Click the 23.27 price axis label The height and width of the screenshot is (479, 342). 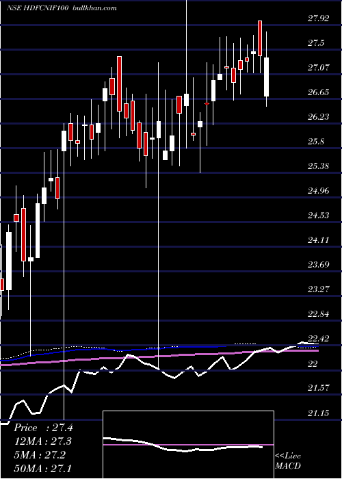point(319,289)
